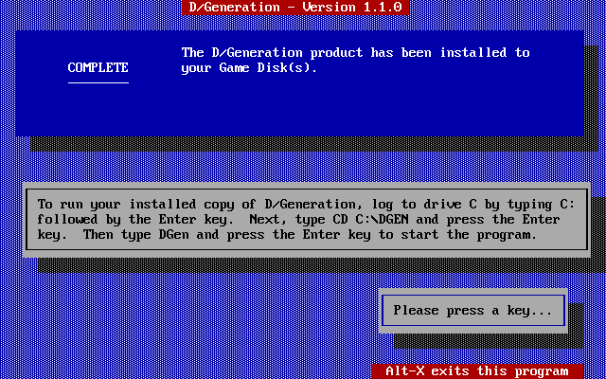Click the "D/Generation - Version 1.1.0" title bar
The height and width of the screenshot is (379, 606).
pos(294,7)
